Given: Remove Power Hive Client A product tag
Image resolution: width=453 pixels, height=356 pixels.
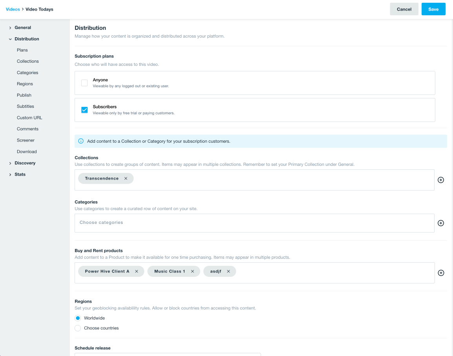Looking at the screenshot, I should point(137,271).
